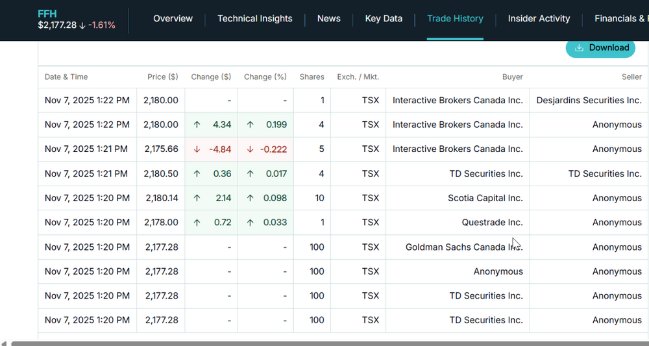The height and width of the screenshot is (346, 649).
Task: Click the FFH ticker symbol link
Action: coord(47,14)
